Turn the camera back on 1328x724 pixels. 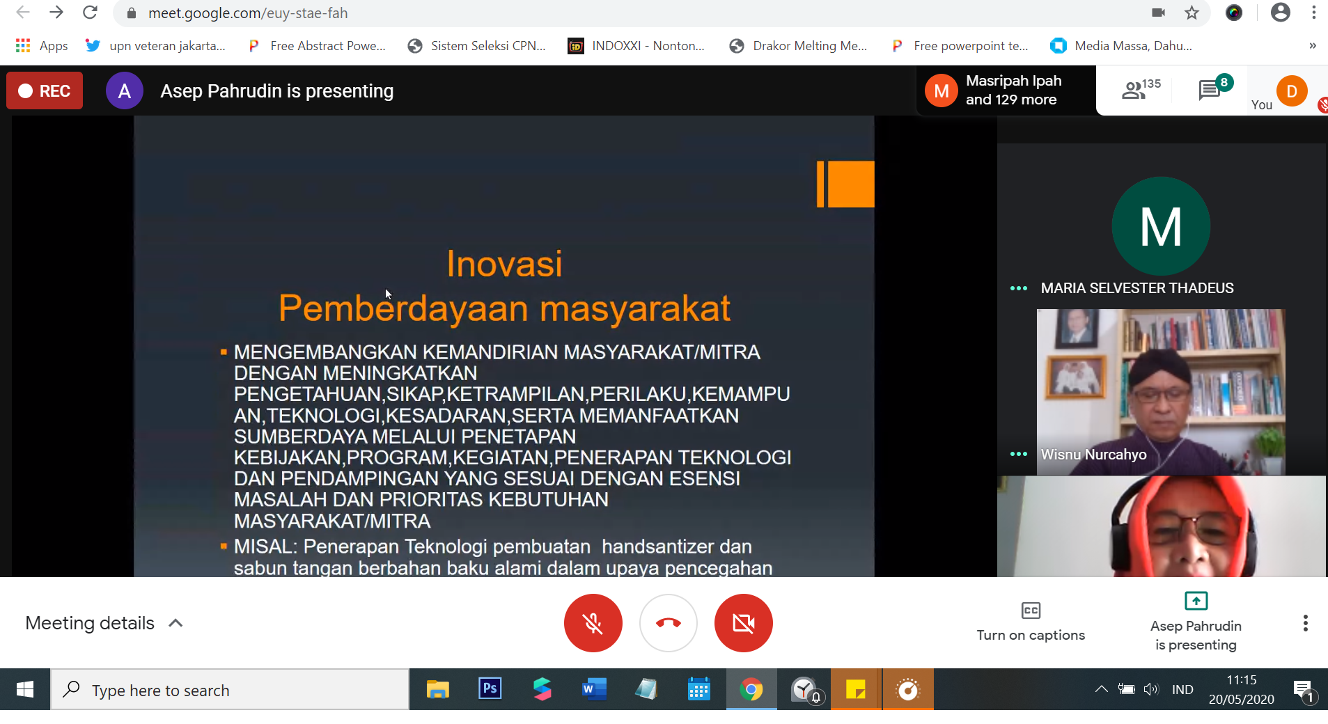(743, 623)
